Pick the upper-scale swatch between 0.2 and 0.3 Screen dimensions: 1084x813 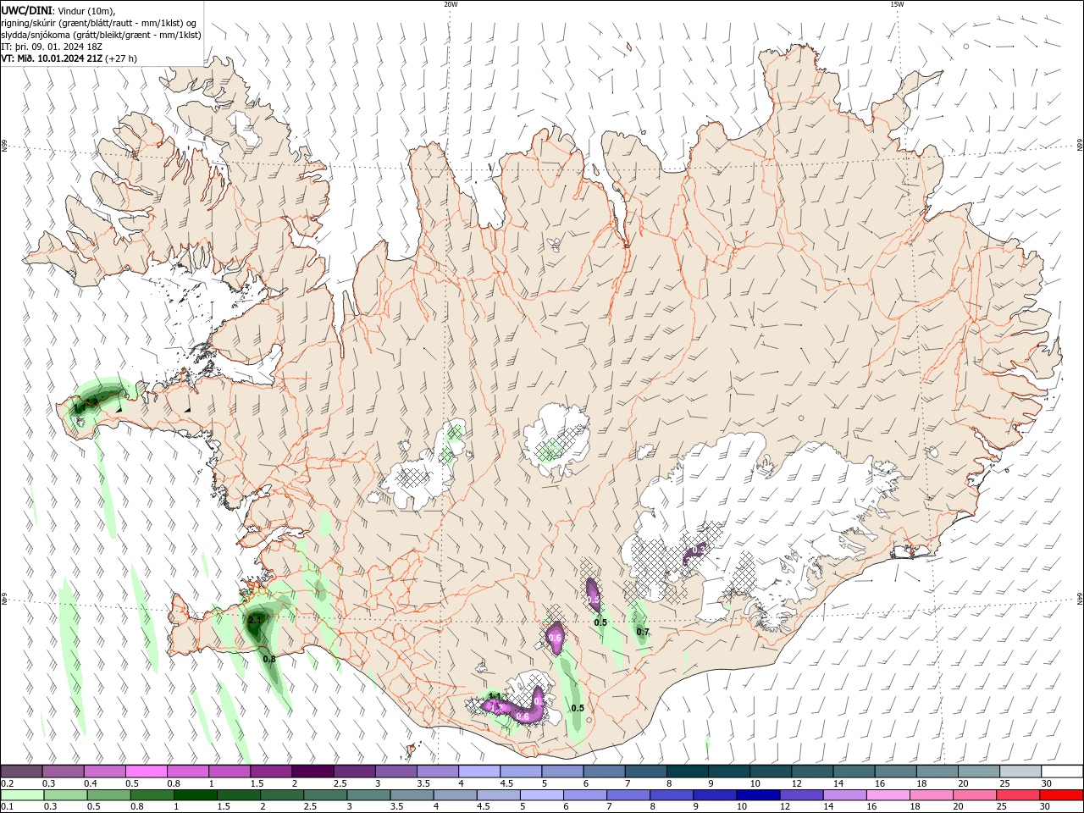pyautogui.click(x=21, y=772)
